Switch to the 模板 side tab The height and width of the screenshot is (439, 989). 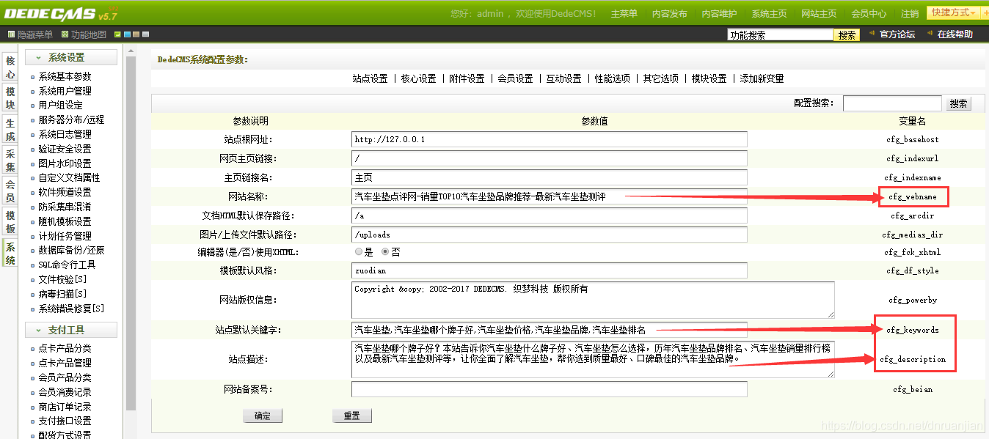(x=10, y=222)
